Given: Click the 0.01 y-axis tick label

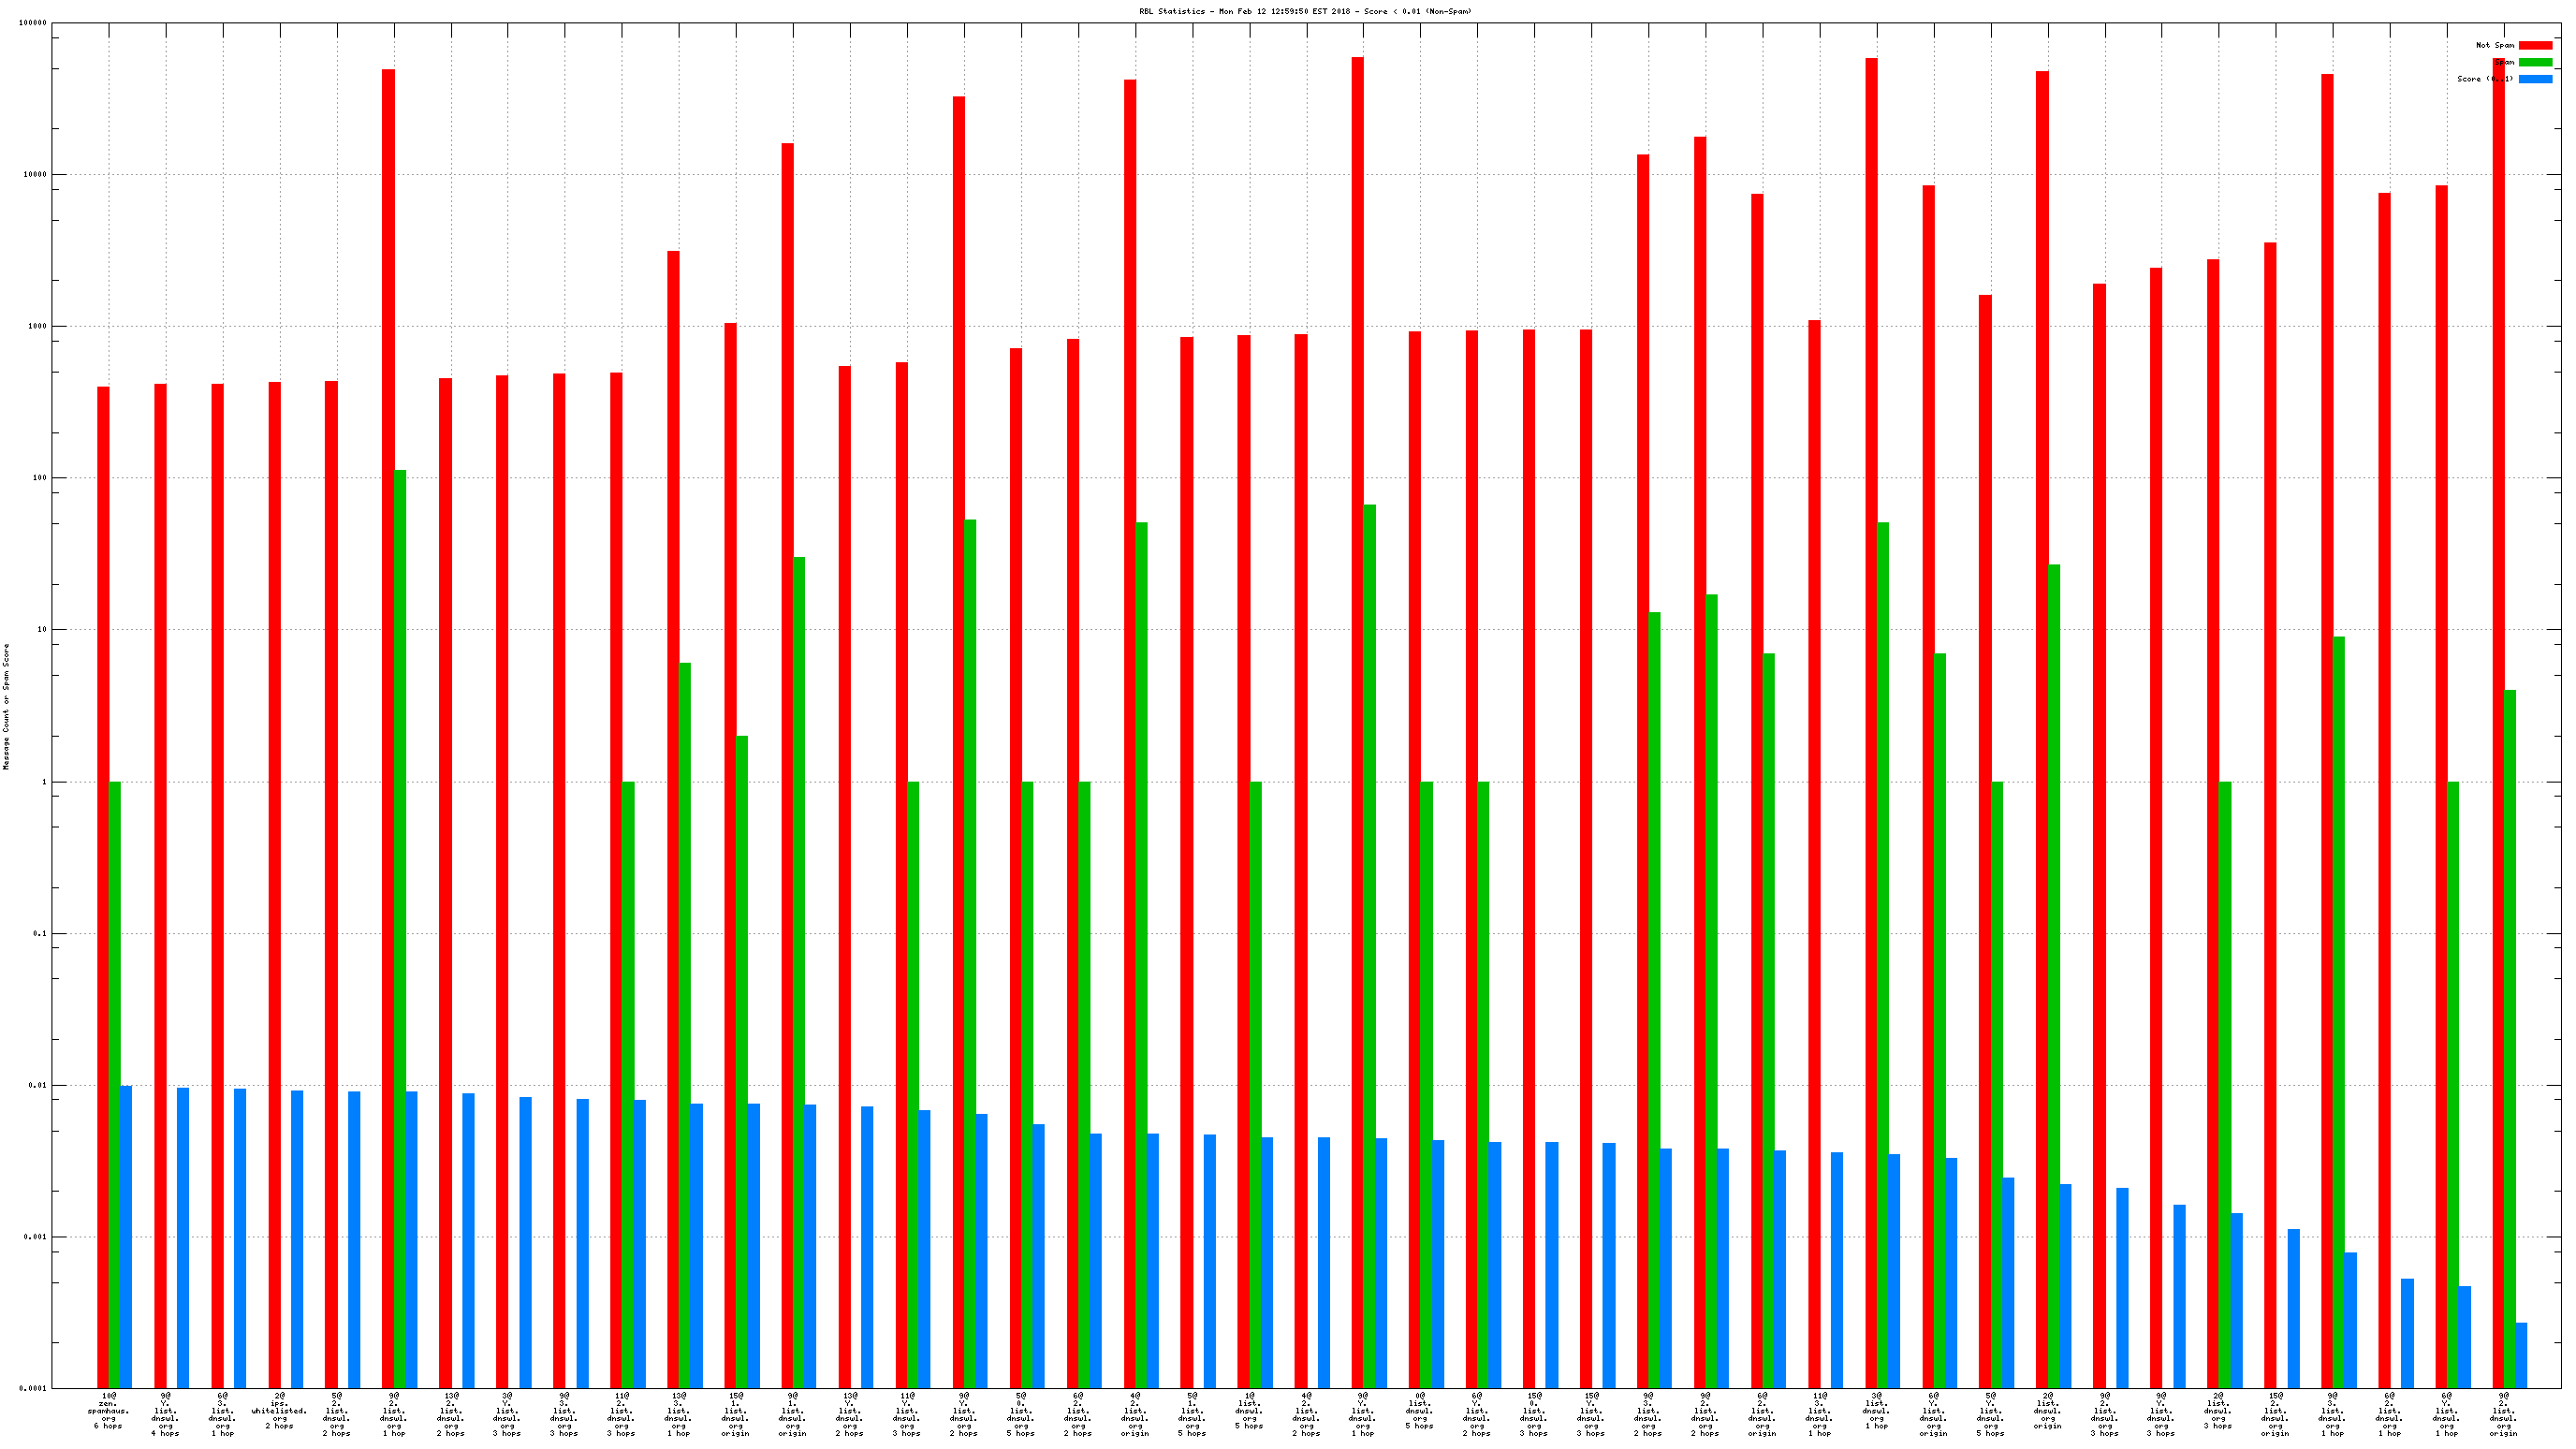Looking at the screenshot, I should [37, 1085].
